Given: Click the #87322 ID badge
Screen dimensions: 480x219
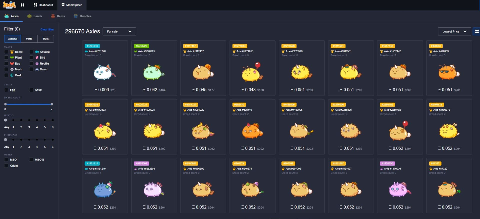Looking at the screenshot, I should (435, 164).
